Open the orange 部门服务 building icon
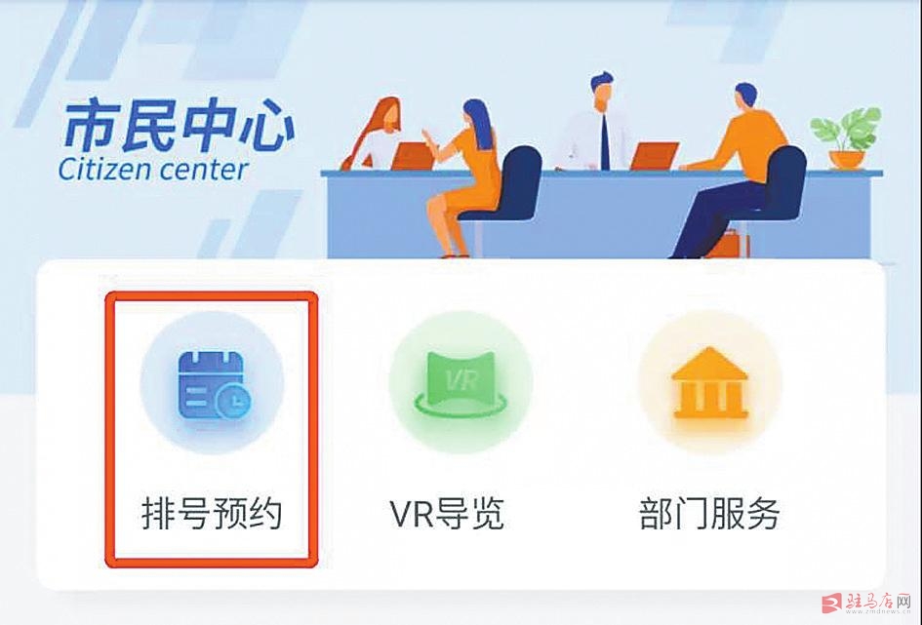Viewport: 922px width, 625px height. (709, 383)
